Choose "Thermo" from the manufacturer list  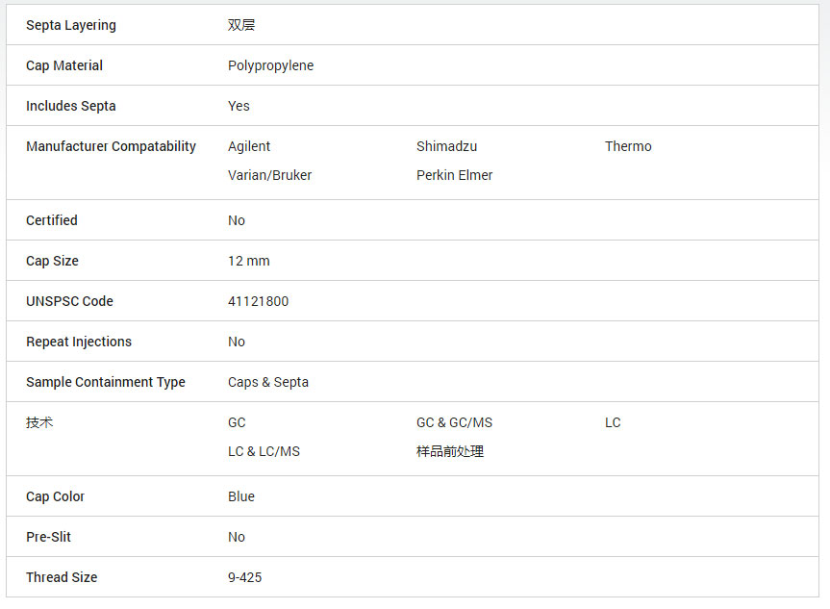(628, 146)
